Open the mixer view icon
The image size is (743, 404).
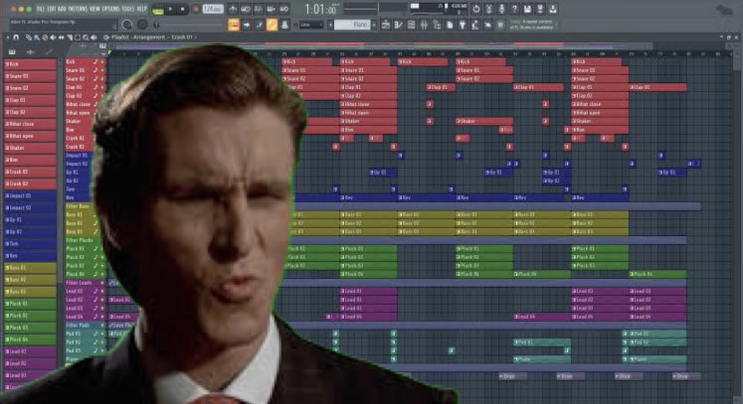(x=424, y=25)
